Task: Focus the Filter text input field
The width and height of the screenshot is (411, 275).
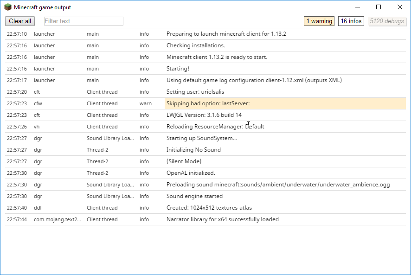Action: click(83, 21)
